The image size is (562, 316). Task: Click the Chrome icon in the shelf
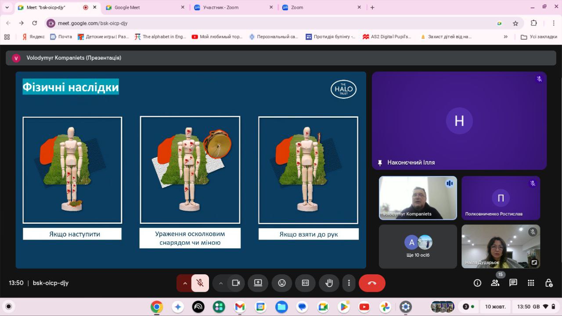tap(157, 307)
